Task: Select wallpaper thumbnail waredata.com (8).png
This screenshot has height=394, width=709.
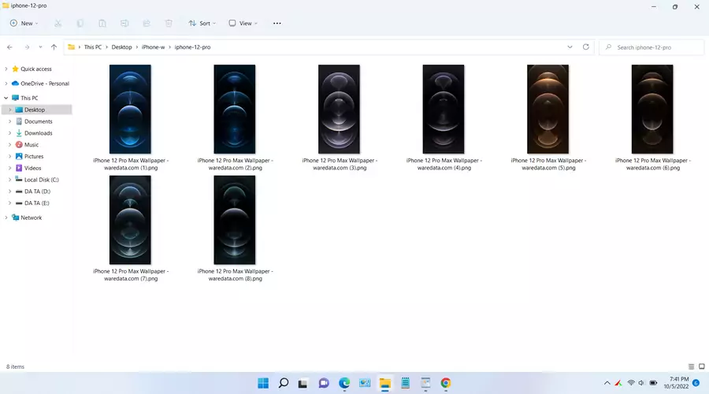Action: [x=235, y=220]
